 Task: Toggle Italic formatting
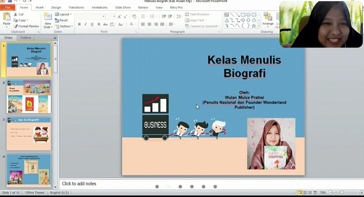[86, 24]
